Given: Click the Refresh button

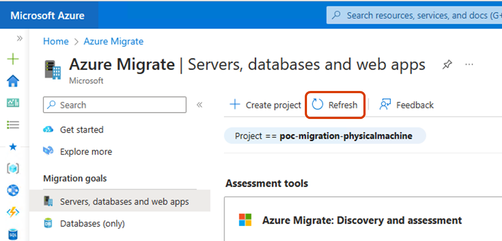Looking at the screenshot, I should coord(335,105).
